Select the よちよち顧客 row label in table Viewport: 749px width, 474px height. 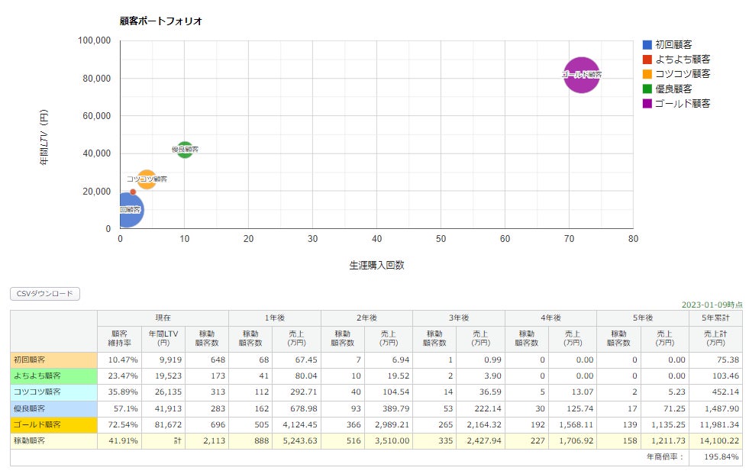pyautogui.click(x=54, y=376)
